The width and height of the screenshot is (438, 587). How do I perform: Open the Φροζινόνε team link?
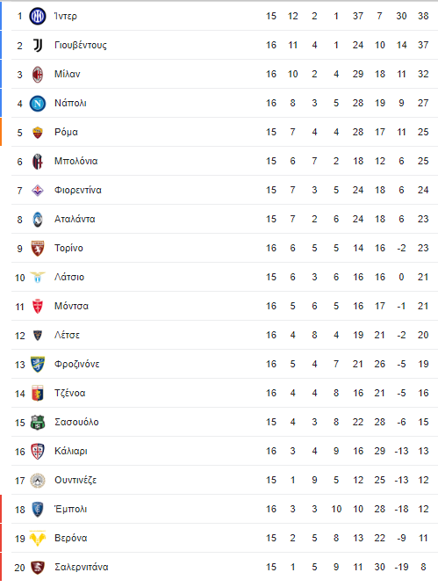tap(76, 365)
